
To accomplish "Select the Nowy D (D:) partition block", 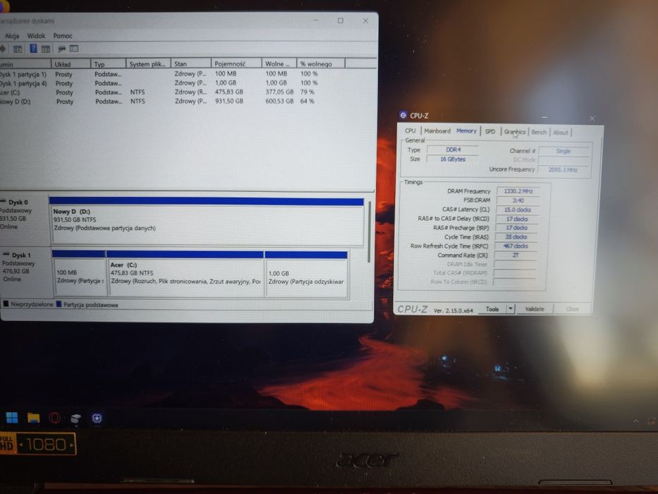I will tap(208, 222).
